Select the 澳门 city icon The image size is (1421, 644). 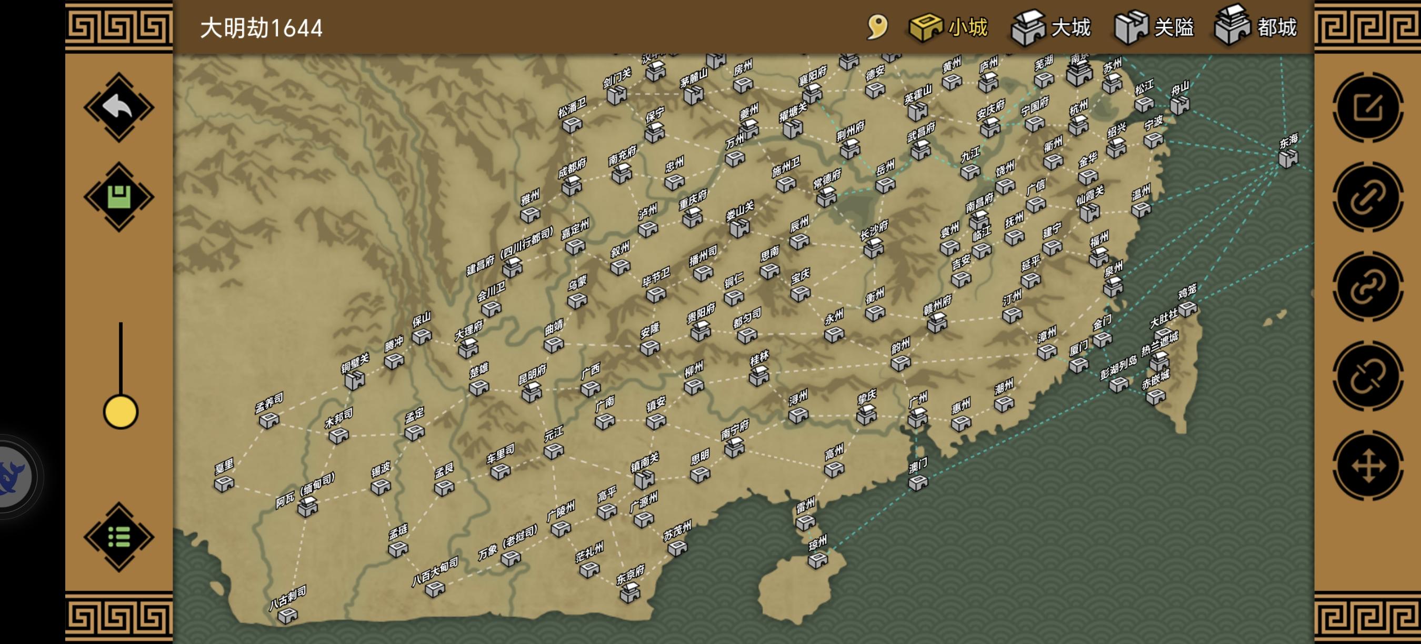pos(918,484)
